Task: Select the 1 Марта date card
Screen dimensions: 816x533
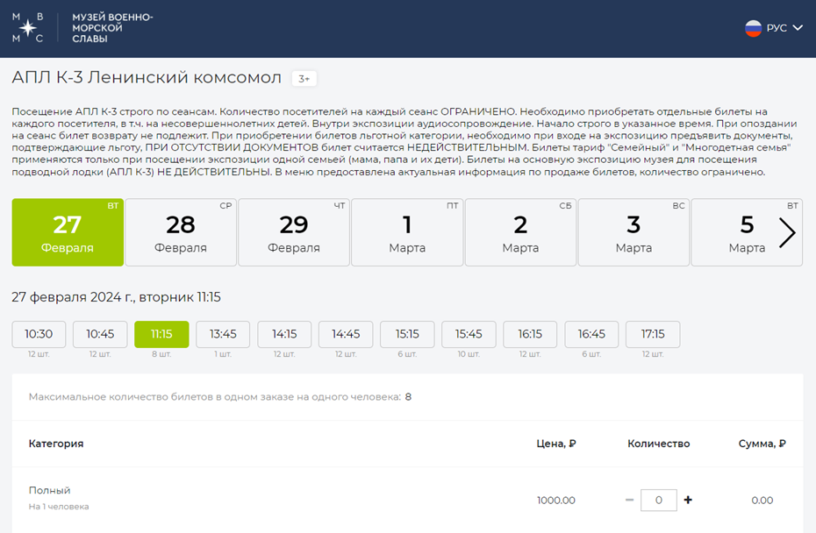Action: (x=407, y=232)
